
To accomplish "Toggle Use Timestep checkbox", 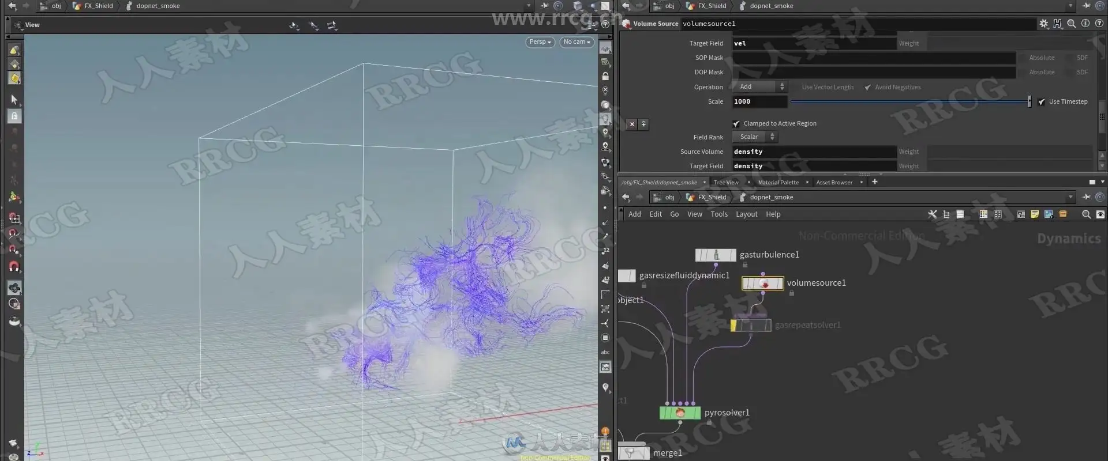I will pos(1041,102).
